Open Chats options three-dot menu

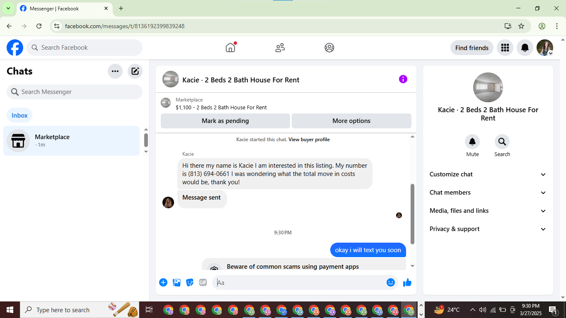pos(115,71)
